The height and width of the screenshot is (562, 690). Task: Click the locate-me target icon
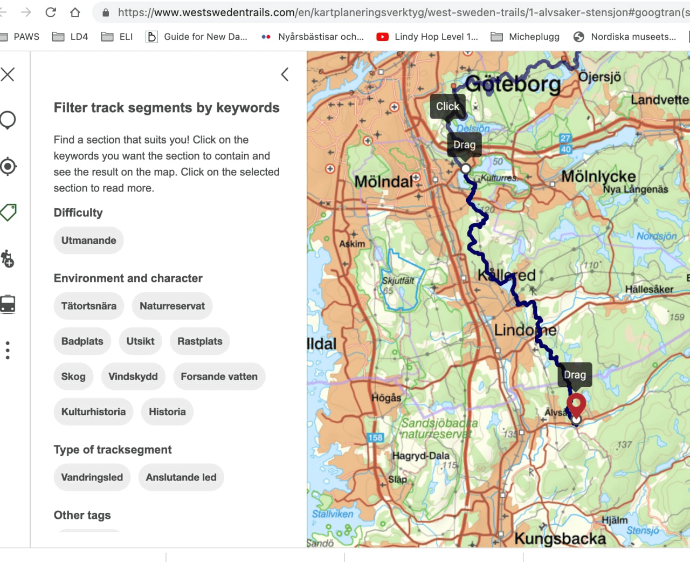point(8,166)
